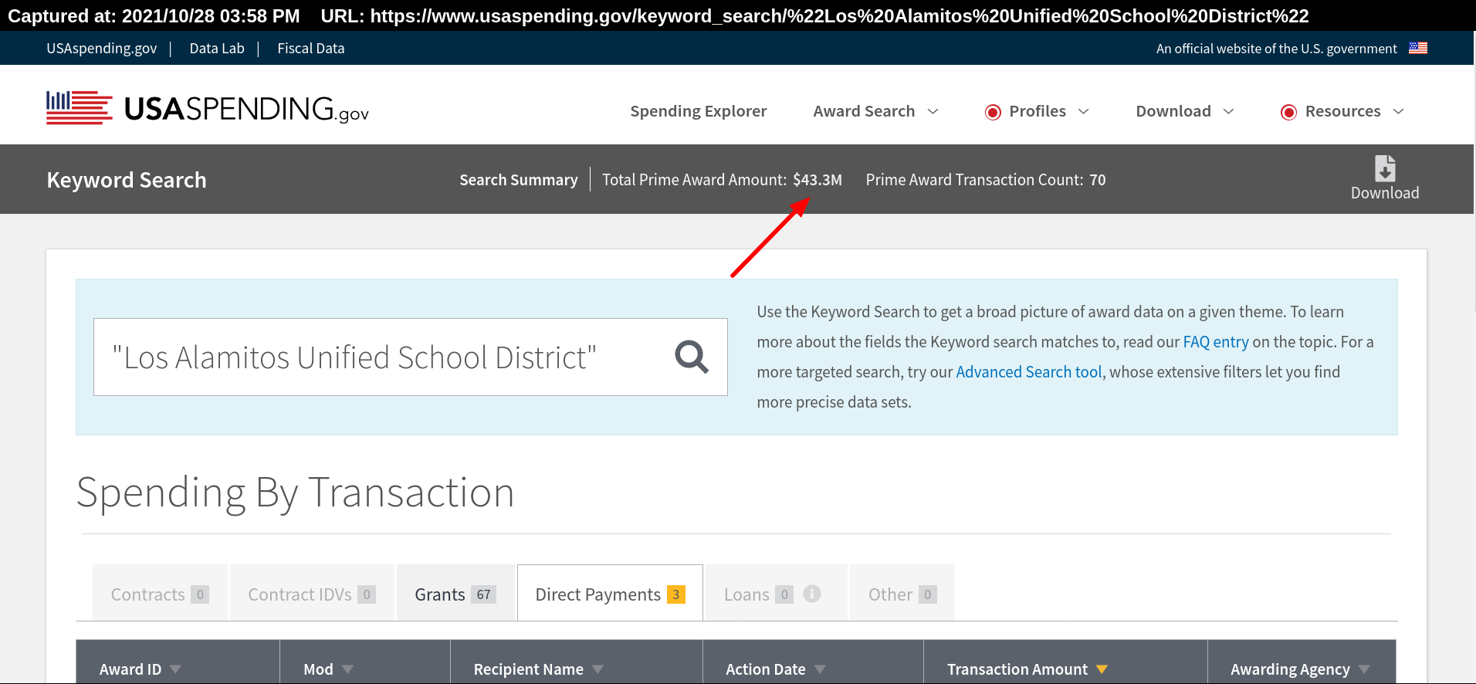Image resolution: width=1476 pixels, height=684 pixels.
Task: Switch to the Loans tab
Action: pyautogui.click(x=776, y=593)
